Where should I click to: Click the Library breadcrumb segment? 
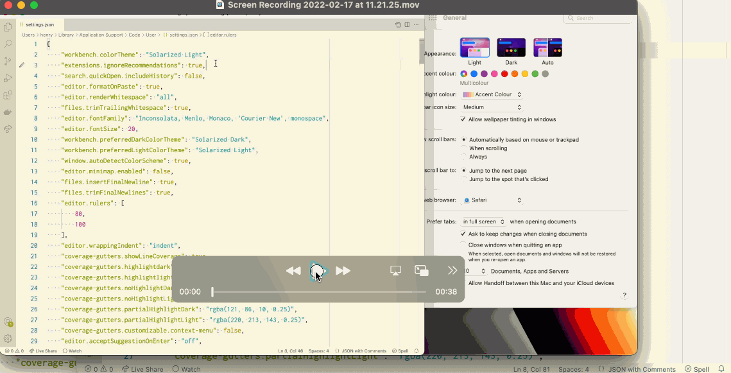tap(65, 35)
